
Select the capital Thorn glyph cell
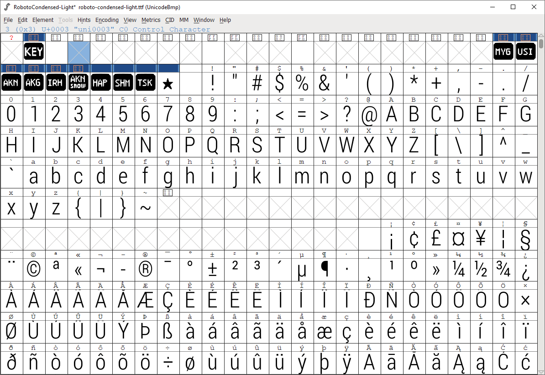pos(146,331)
